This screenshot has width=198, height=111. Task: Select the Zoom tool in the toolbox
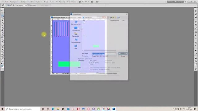click(2, 62)
